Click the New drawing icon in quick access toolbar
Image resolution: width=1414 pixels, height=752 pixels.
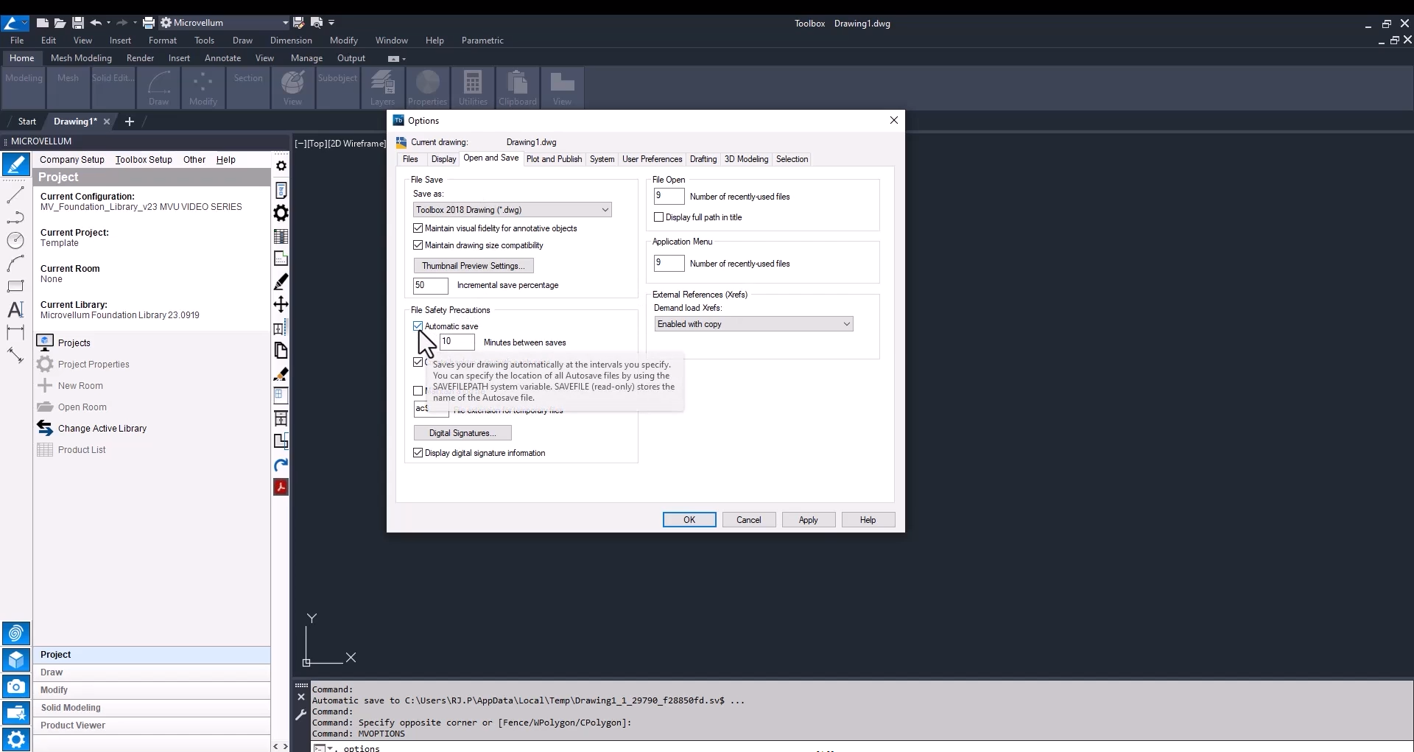[42, 23]
